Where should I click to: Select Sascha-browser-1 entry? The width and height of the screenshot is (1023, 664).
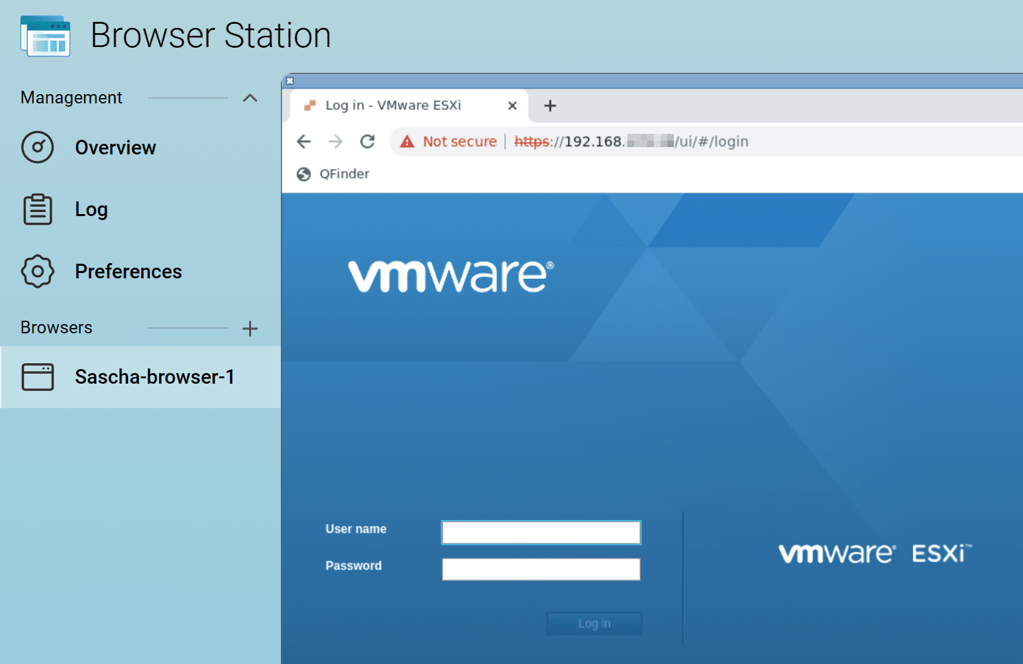pyautogui.click(x=140, y=377)
